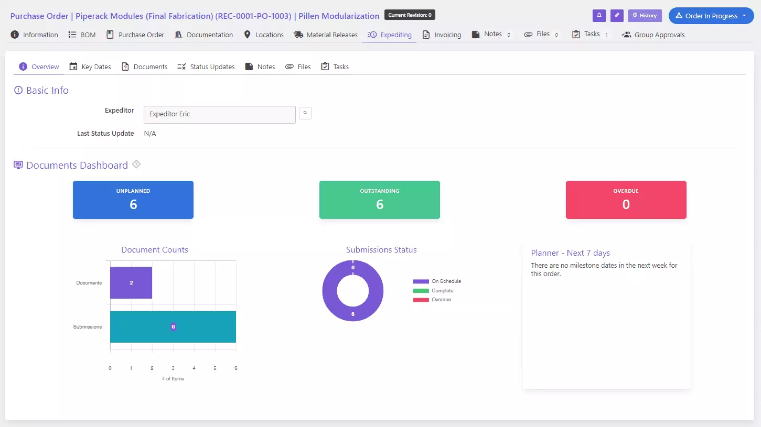Open the Status Updates sub-tab

[x=206, y=67]
